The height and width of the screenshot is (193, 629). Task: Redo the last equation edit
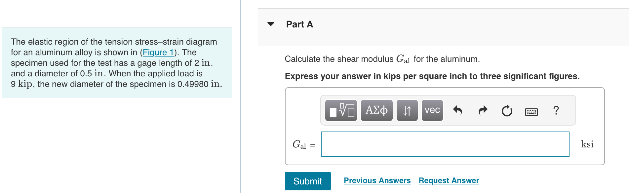[x=482, y=110]
